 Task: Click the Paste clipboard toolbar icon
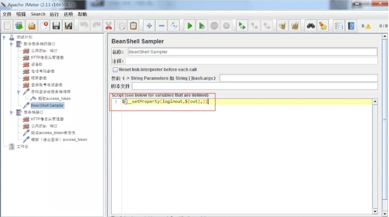(134, 26)
